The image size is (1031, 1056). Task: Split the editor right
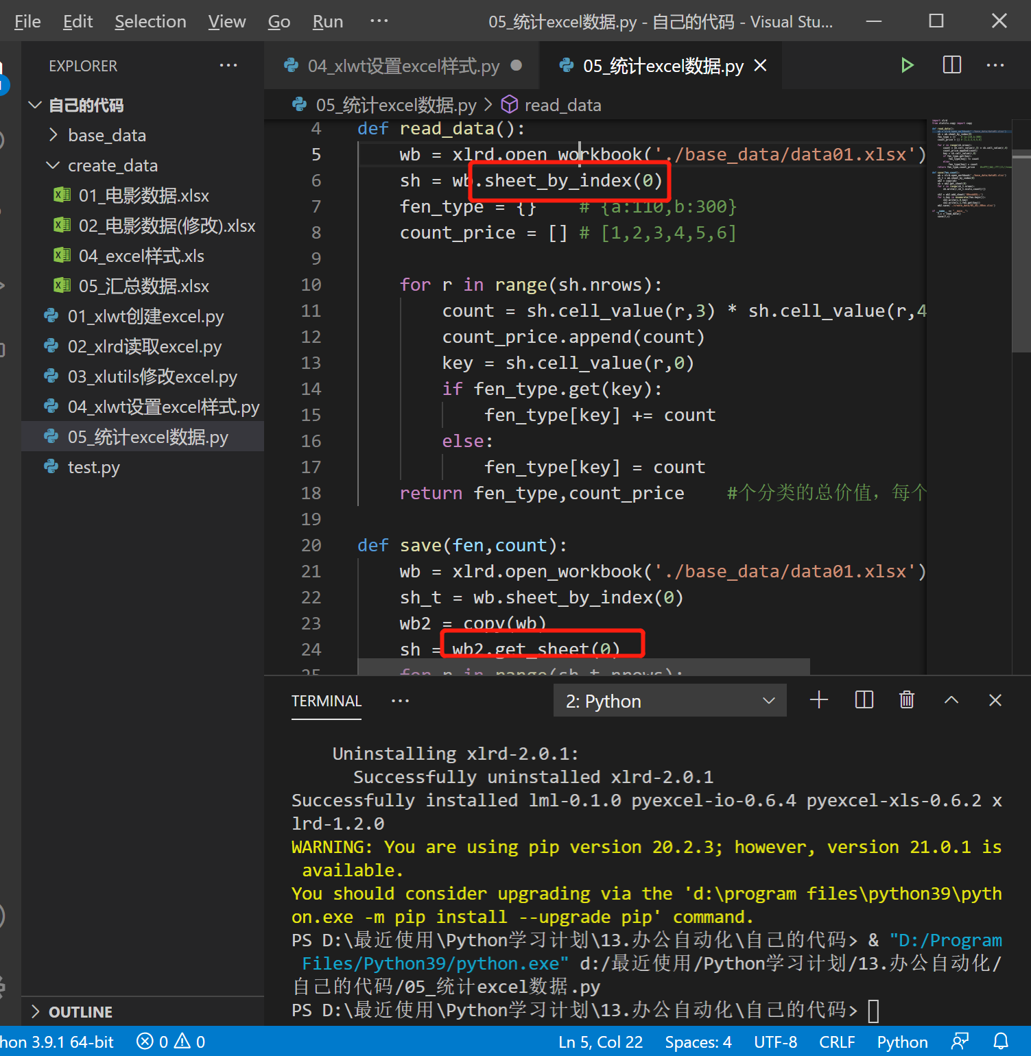click(952, 65)
